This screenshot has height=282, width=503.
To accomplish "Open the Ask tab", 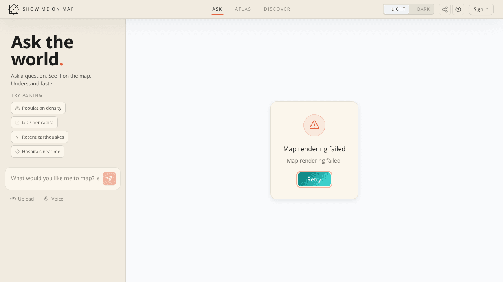I will 217,9.
